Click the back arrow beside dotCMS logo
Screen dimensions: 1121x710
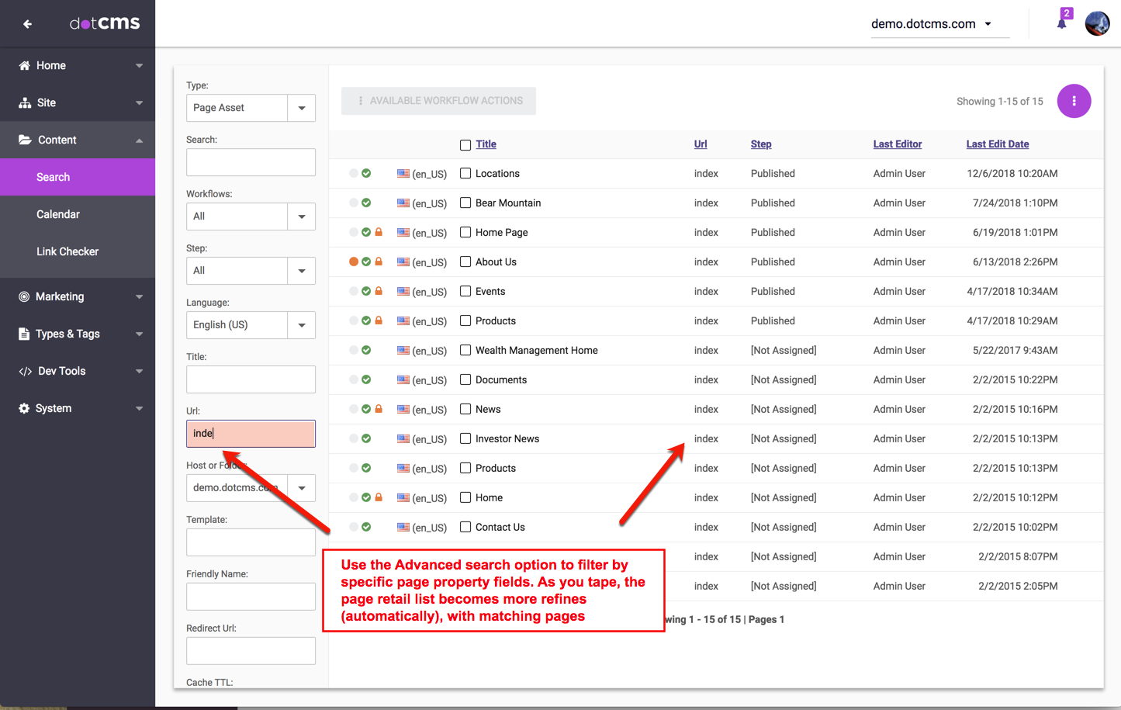tap(28, 24)
